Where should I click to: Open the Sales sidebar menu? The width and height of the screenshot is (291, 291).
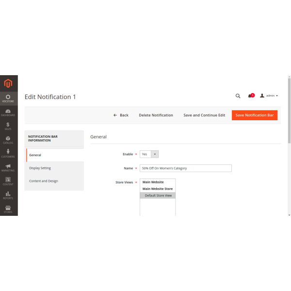tap(8, 126)
